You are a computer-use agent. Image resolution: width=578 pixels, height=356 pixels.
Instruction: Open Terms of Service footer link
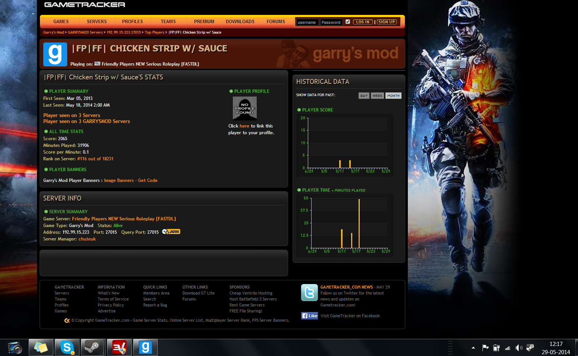click(x=113, y=299)
